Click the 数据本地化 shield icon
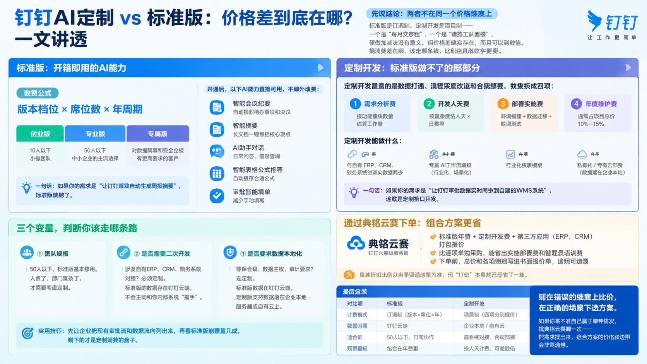The image size is (647, 364). point(230,253)
